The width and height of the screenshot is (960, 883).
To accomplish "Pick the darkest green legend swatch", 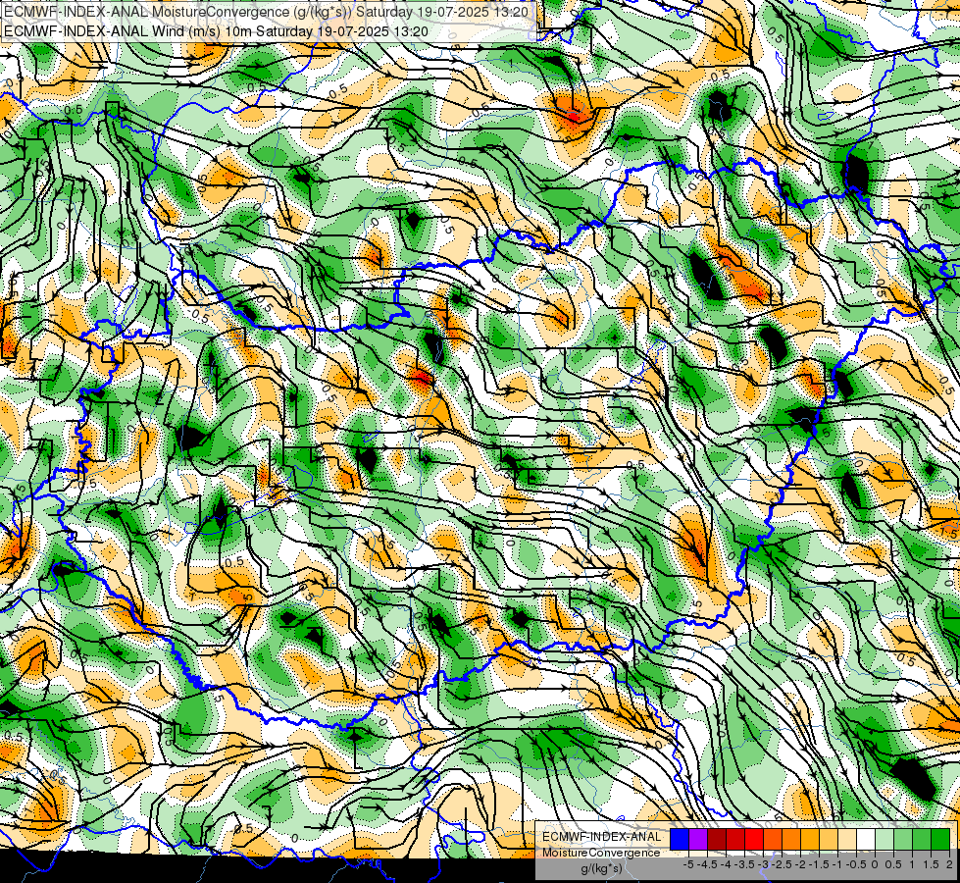I will (940, 840).
